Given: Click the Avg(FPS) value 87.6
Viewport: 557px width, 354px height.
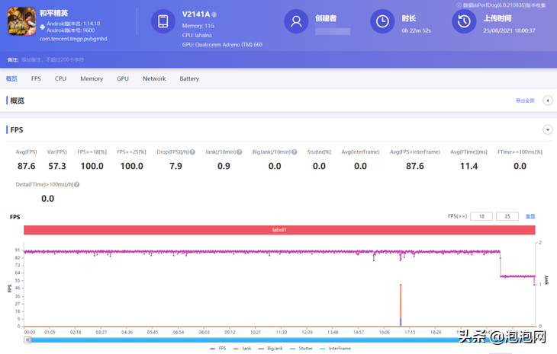Looking at the screenshot, I should click(x=26, y=166).
